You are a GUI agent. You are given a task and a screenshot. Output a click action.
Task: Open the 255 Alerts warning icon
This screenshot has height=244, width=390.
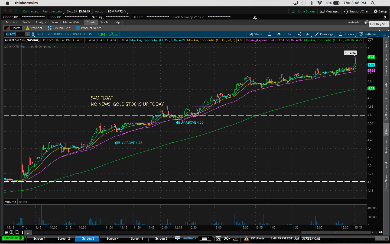click(246, 238)
